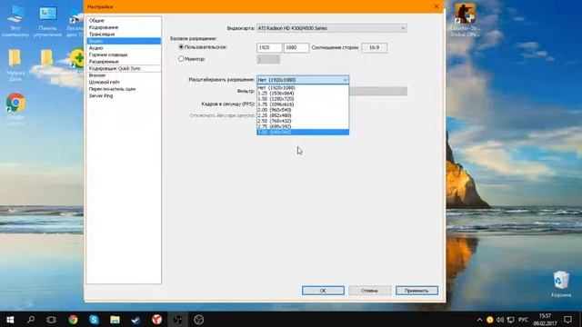582x327 pixels.
Task: Choose 2.25 (852x480) scale option
Action: click(303, 115)
